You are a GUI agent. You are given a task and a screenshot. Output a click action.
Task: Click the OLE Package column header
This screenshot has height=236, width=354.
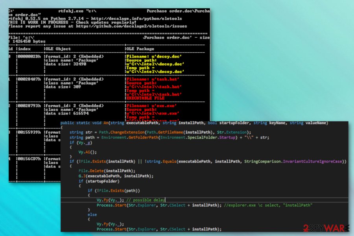(x=140, y=49)
